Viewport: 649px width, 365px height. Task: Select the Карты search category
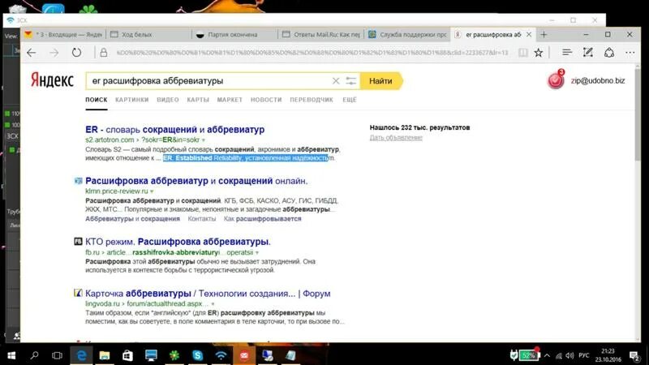point(198,100)
